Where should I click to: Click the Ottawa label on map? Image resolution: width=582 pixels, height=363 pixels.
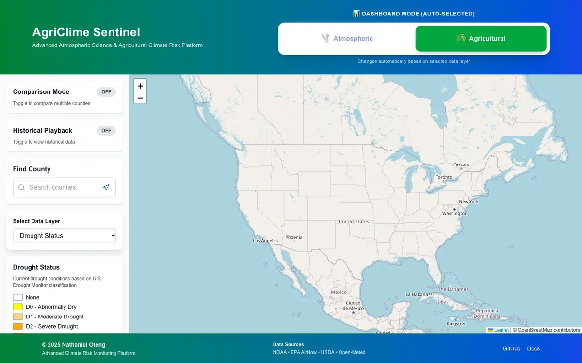(x=461, y=165)
